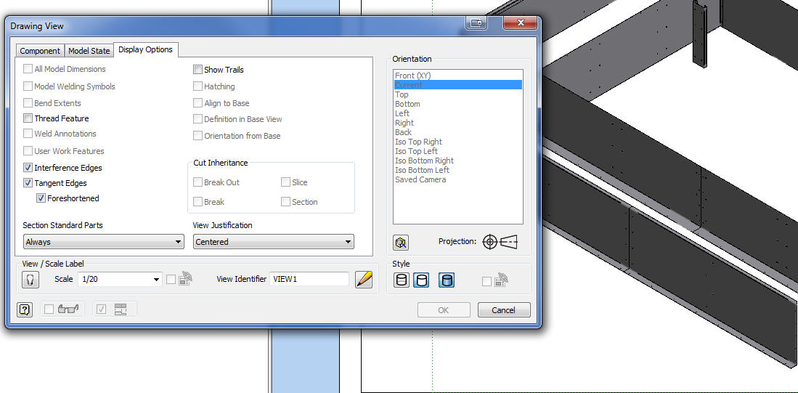This screenshot has width=798, height=393.
Task: Select Back orientation
Action: click(458, 132)
